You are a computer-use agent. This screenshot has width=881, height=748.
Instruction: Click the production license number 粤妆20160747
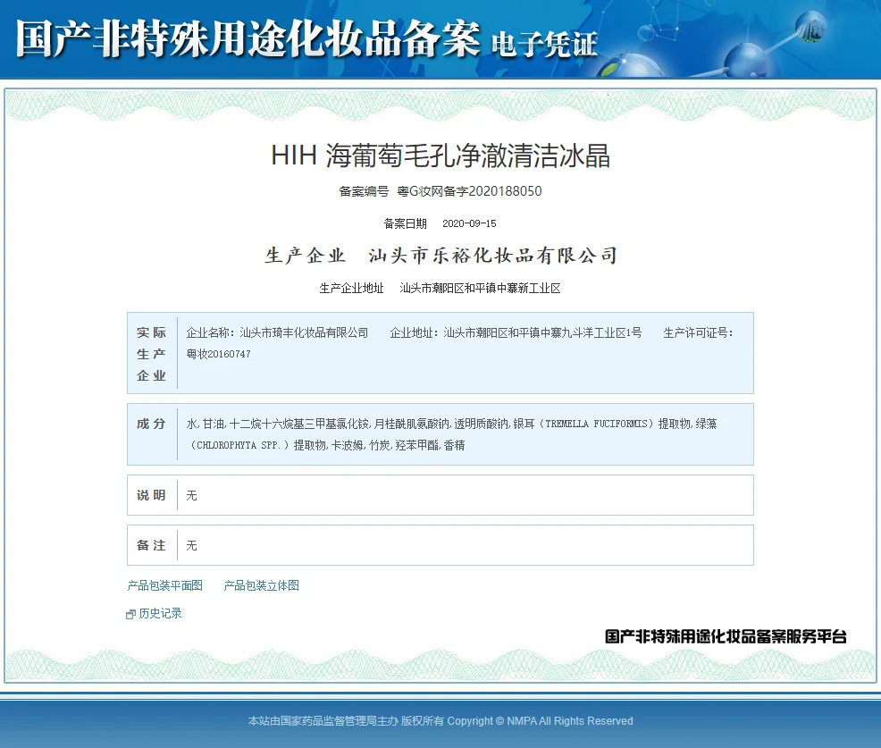[x=218, y=354]
